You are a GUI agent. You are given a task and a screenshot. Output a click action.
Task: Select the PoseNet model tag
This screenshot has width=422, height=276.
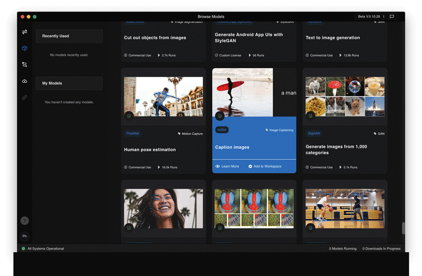pyautogui.click(x=133, y=134)
